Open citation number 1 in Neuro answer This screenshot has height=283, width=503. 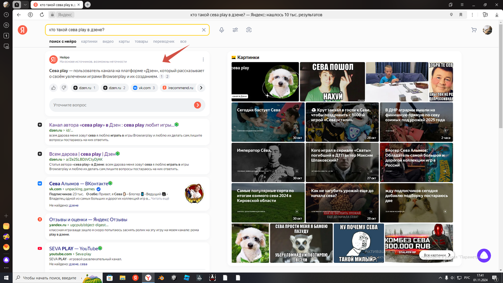[162, 77]
